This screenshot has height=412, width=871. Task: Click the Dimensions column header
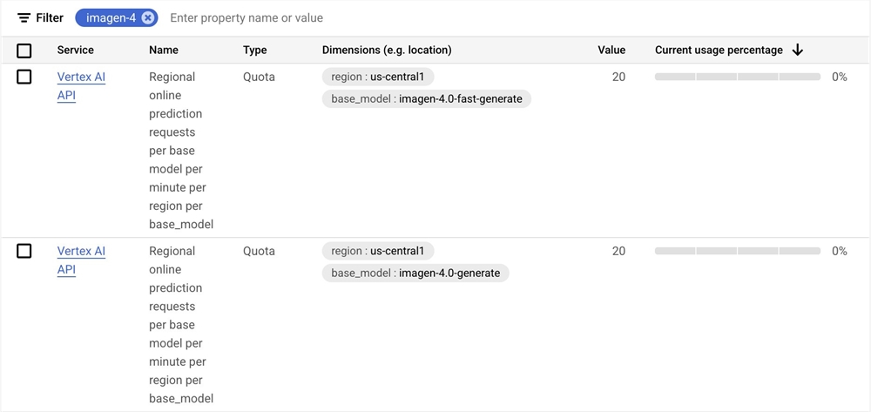coord(387,51)
